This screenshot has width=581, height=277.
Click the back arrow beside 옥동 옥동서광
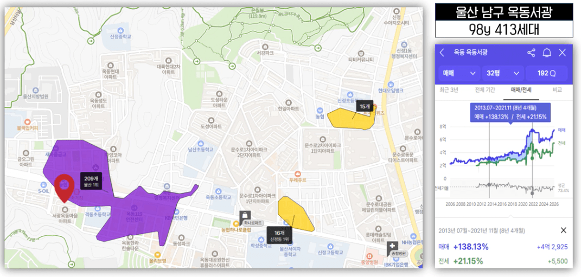[443, 53]
